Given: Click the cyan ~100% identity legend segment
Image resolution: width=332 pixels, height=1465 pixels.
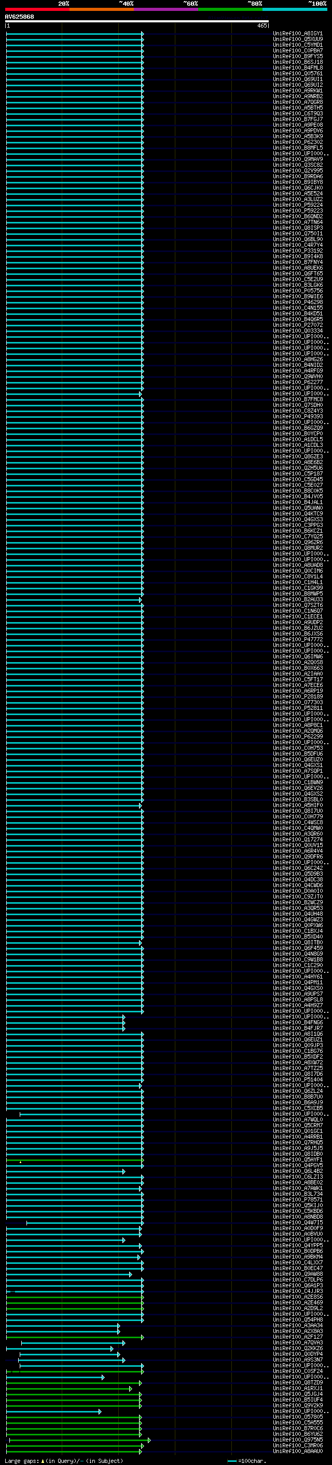Looking at the screenshot, I should pos(295,9).
